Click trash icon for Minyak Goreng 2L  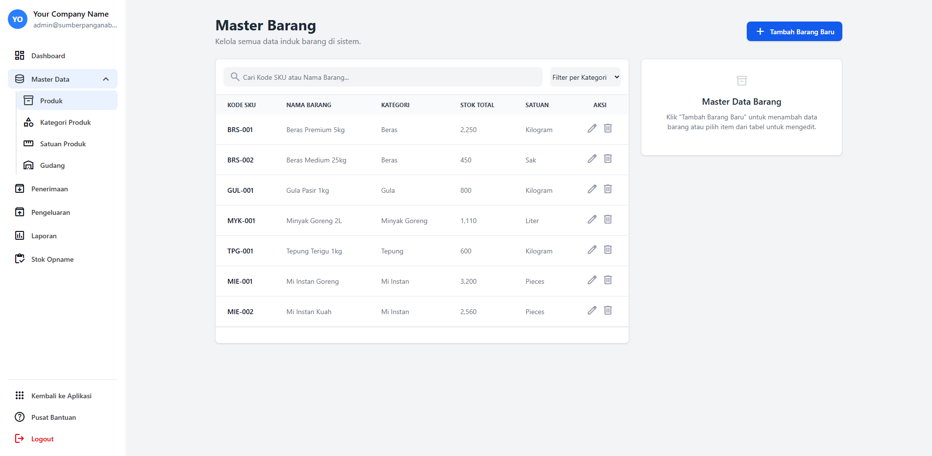(x=608, y=219)
